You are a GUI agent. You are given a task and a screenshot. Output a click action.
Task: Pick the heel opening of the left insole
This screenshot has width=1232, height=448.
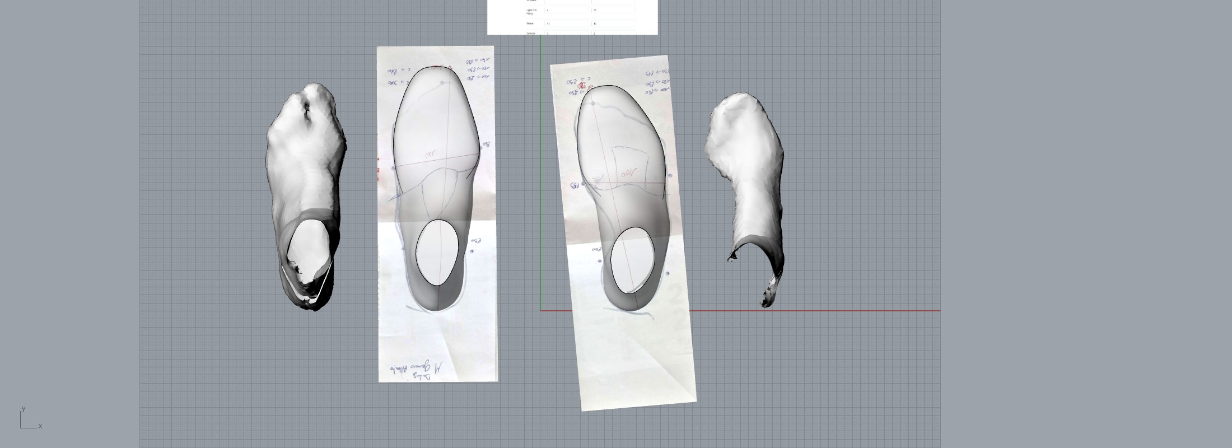click(x=438, y=251)
